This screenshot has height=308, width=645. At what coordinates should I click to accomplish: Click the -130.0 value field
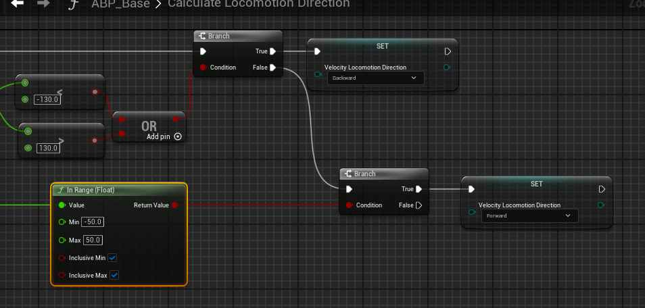pos(47,99)
